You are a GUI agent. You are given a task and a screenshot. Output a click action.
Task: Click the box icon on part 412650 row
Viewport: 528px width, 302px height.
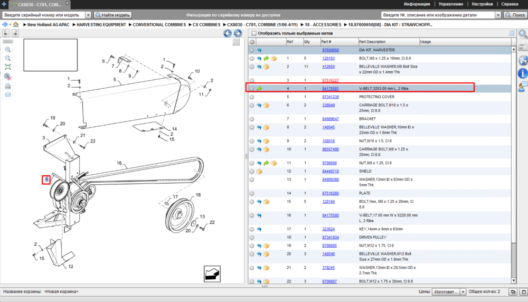click(266, 67)
